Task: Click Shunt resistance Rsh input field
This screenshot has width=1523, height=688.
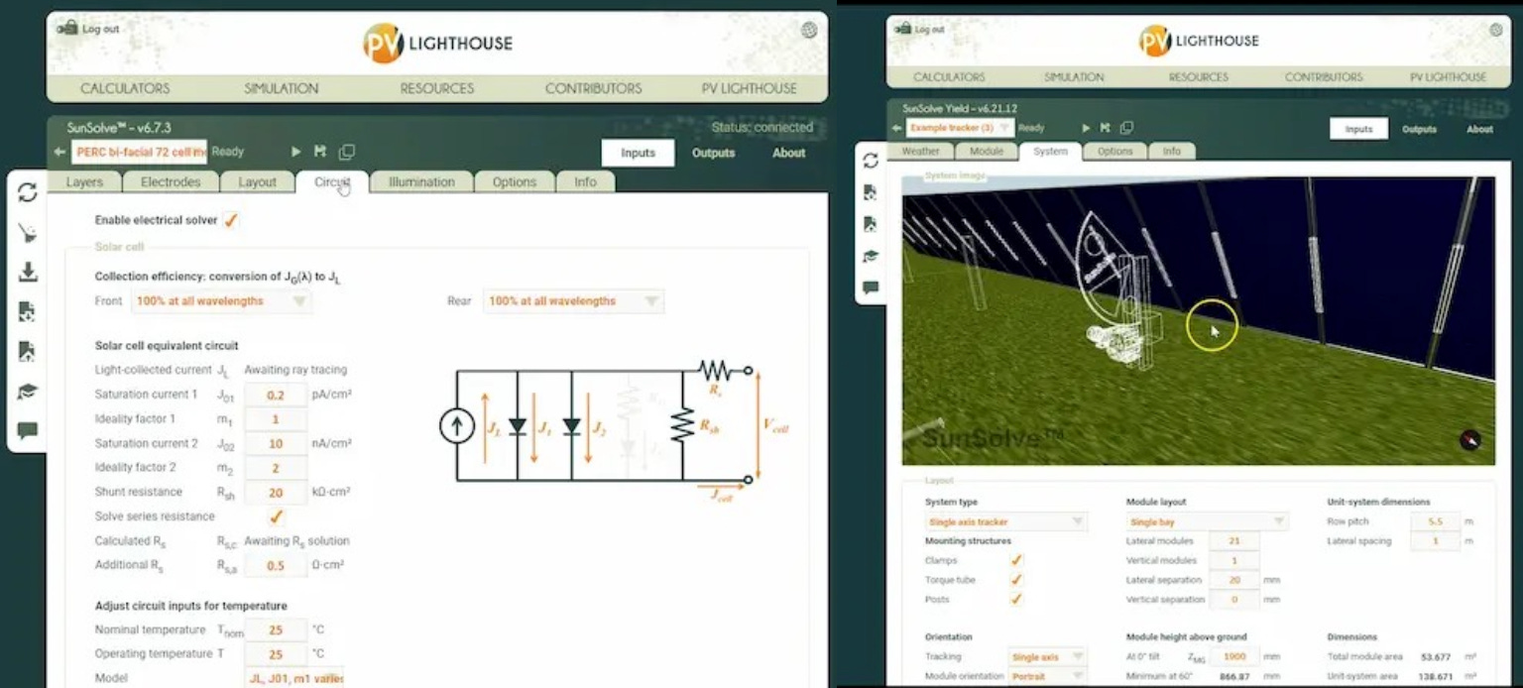Action: point(276,492)
